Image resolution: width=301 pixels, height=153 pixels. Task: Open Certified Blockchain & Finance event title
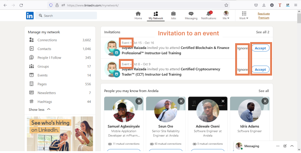pos(175,50)
